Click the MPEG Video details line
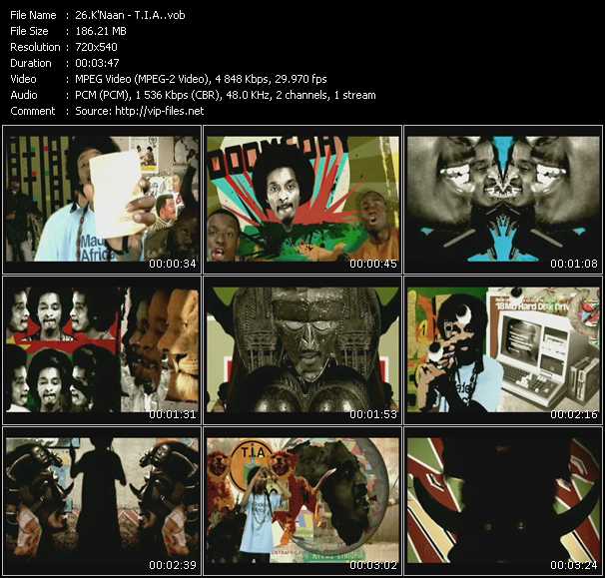The image size is (605, 578). [201, 79]
